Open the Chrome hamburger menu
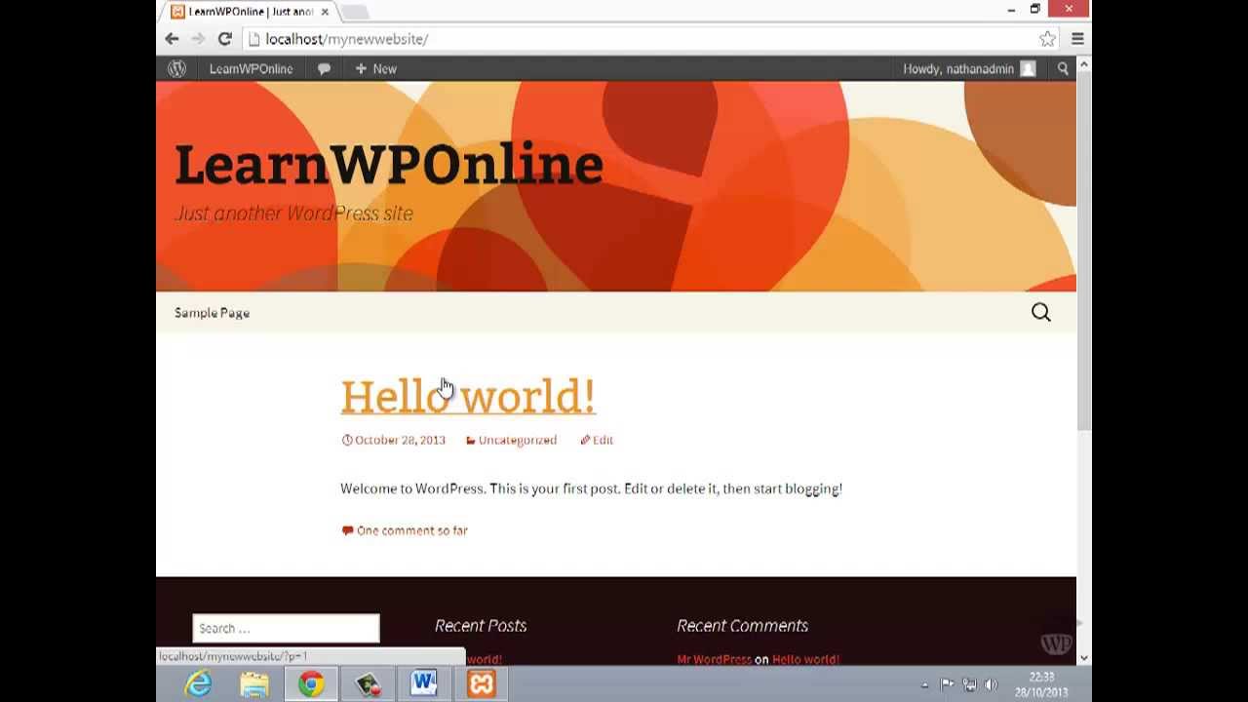The height and width of the screenshot is (702, 1248). (1077, 39)
